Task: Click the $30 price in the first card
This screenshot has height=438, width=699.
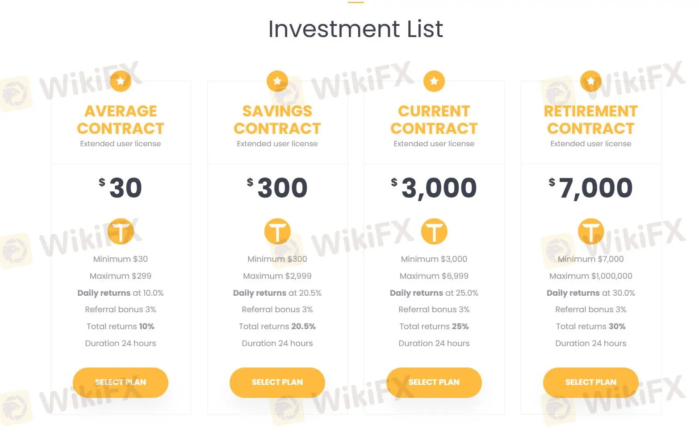Action: tap(121, 187)
